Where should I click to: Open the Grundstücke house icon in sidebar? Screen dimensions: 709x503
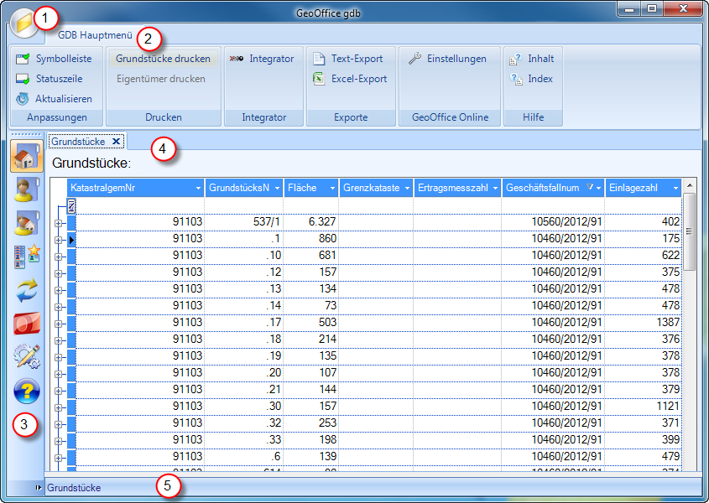coord(27,157)
